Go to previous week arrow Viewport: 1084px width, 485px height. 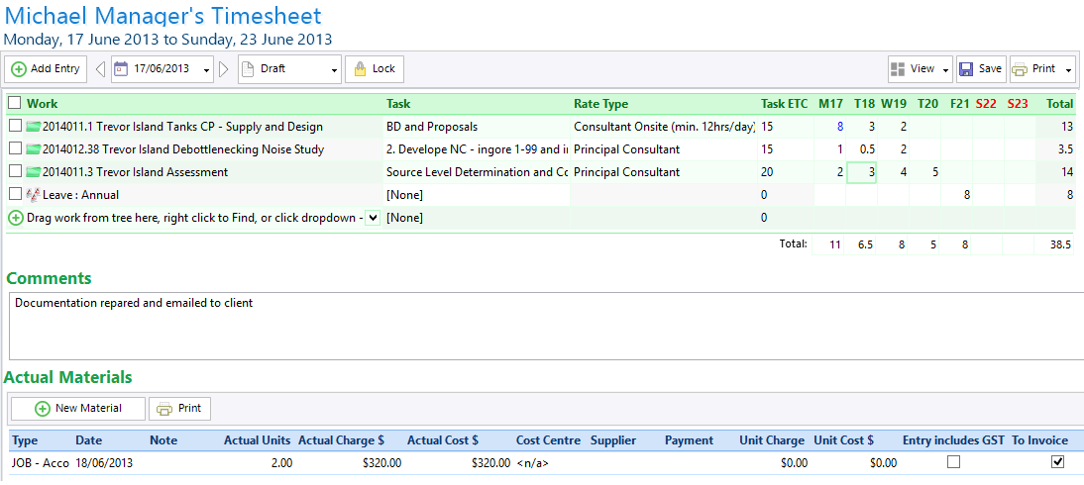pyautogui.click(x=99, y=69)
